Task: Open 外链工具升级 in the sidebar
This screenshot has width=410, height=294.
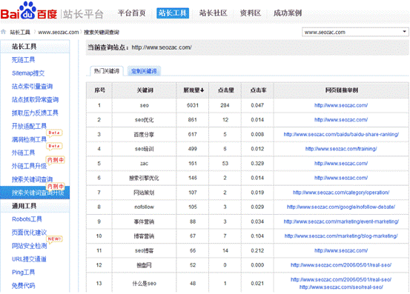Action: point(29,166)
